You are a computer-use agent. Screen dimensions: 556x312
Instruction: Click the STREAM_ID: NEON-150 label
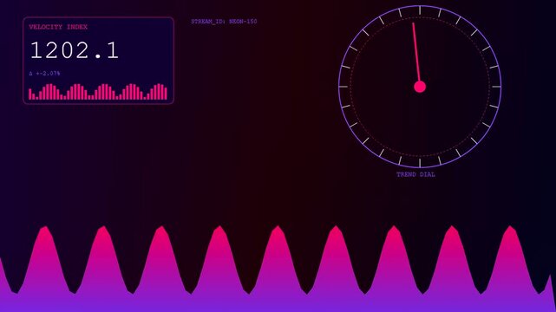coord(224,22)
